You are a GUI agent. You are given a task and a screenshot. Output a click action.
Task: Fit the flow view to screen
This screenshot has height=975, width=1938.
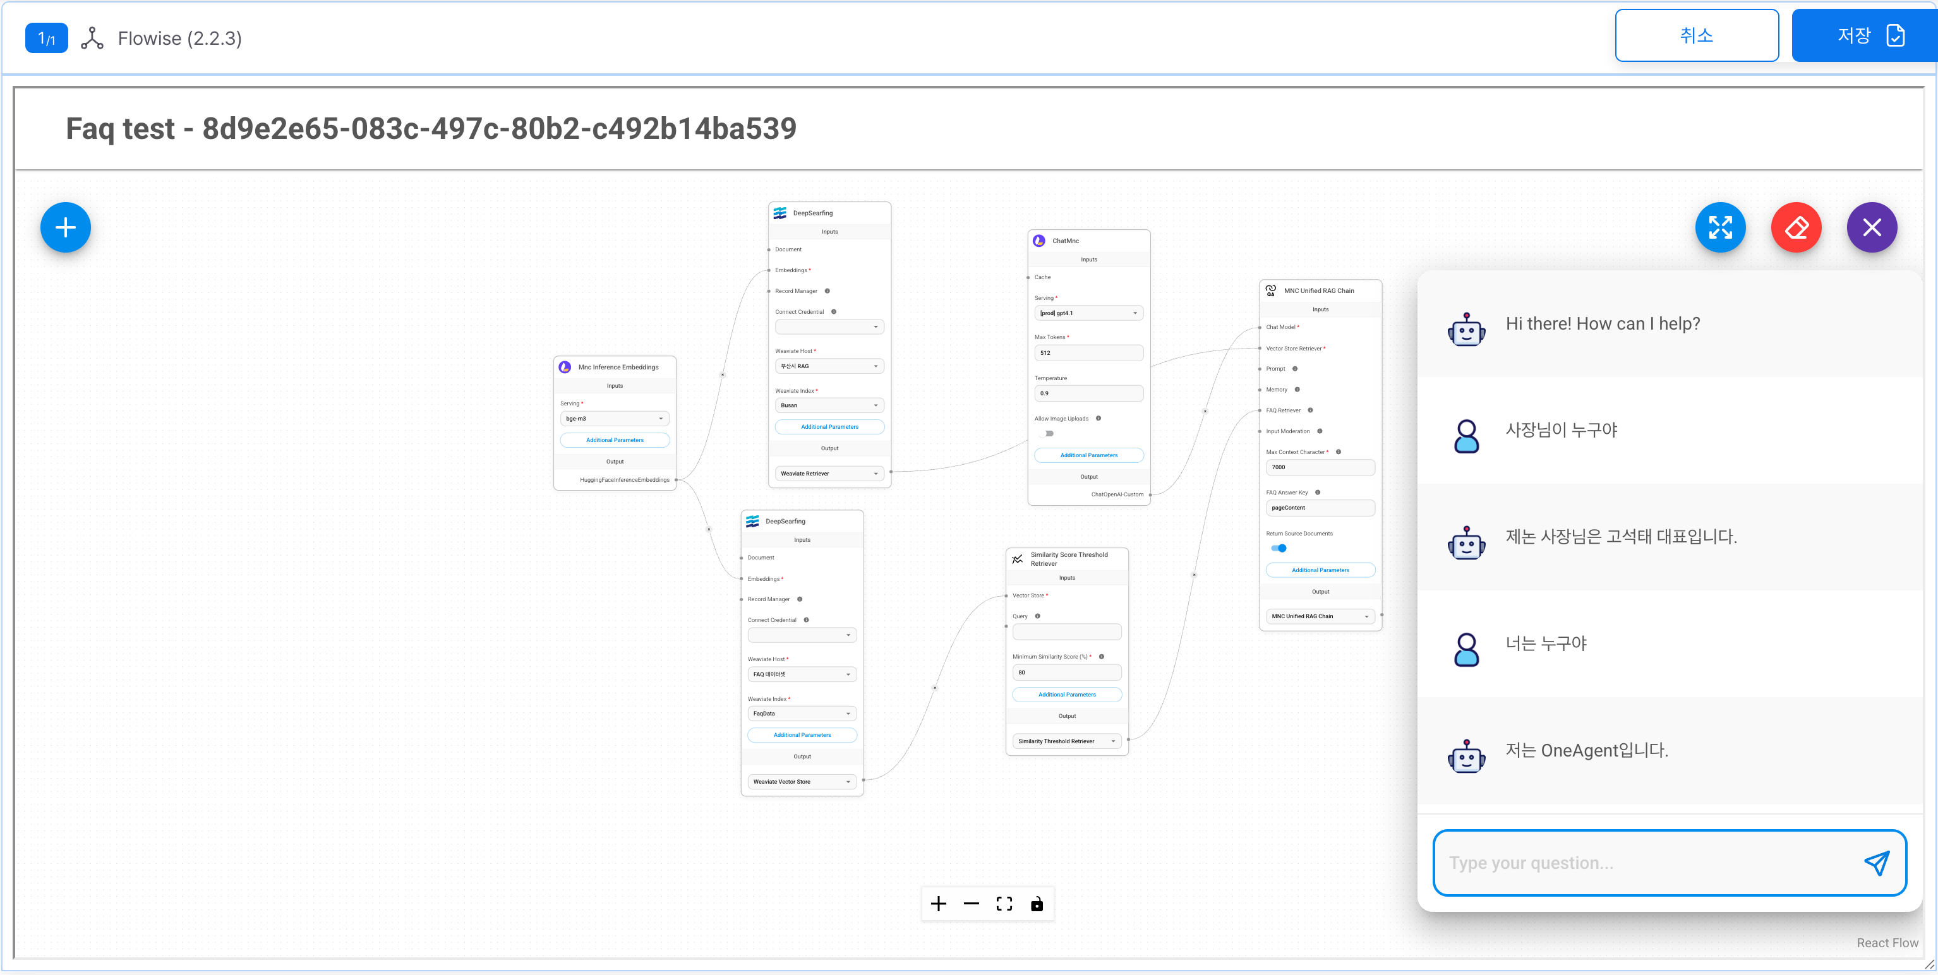tap(1004, 904)
